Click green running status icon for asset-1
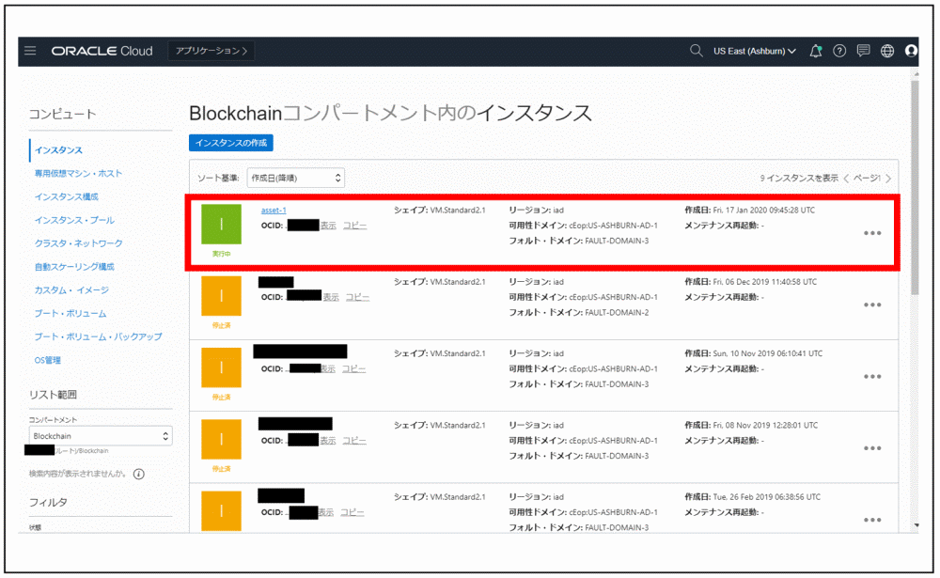This screenshot has height=578, width=940. click(x=221, y=225)
